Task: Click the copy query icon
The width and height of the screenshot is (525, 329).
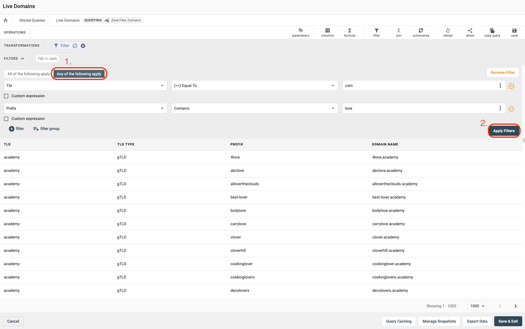Action: (492, 32)
